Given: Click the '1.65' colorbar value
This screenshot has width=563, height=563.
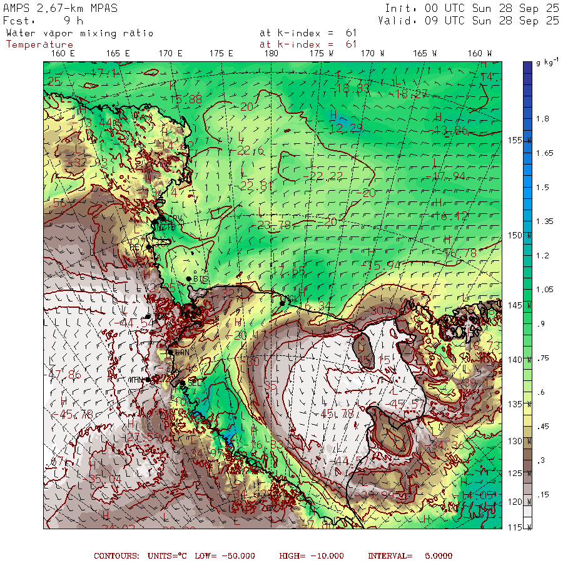Looking at the screenshot, I should [x=545, y=153].
